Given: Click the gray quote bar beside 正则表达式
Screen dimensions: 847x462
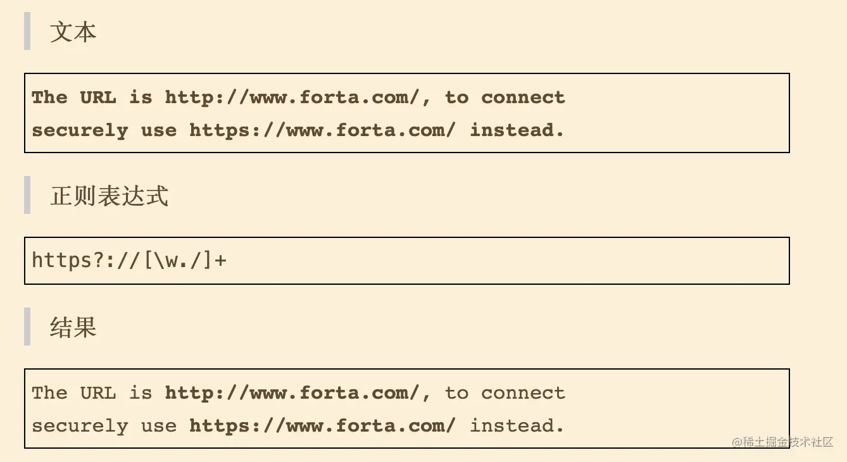Looking at the screenshot, I should (x=27, y=196).
